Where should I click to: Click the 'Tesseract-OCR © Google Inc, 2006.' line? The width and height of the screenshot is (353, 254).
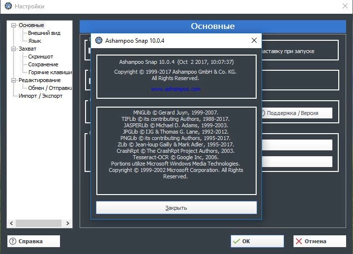(176, 157)
